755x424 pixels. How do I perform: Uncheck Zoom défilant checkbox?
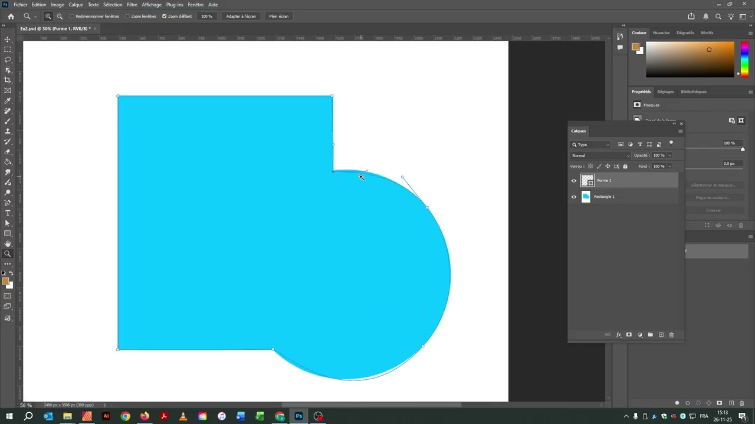[x=165, y=16]
